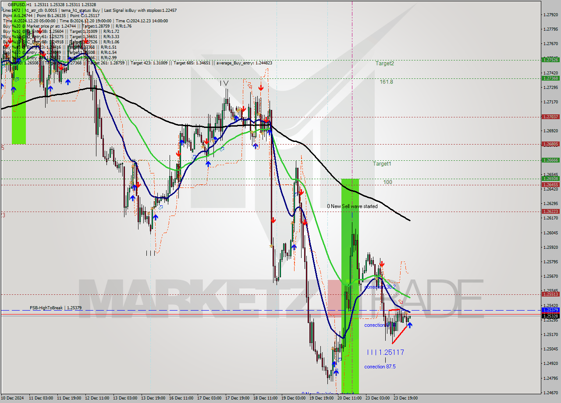561x403 pixels.
Task: Click the '0 New Sell wave started' label
Action: [x=352, y=206]
